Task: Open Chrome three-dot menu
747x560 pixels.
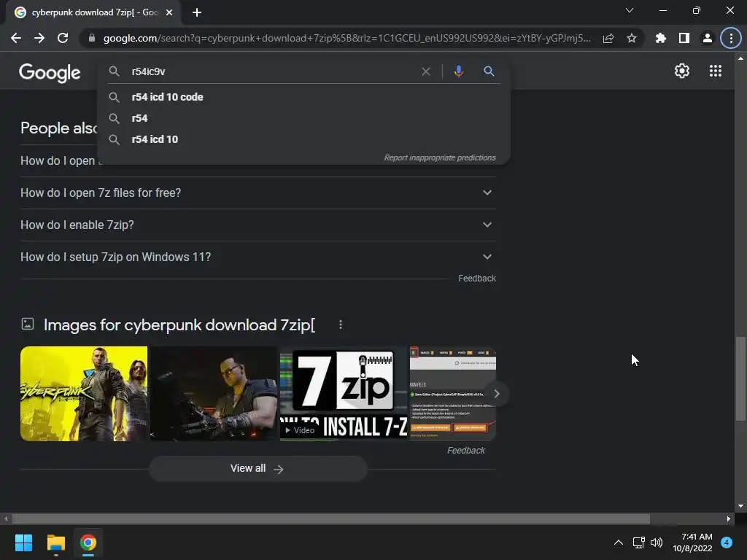Action: pyautogui.click(x=731, y=38)
